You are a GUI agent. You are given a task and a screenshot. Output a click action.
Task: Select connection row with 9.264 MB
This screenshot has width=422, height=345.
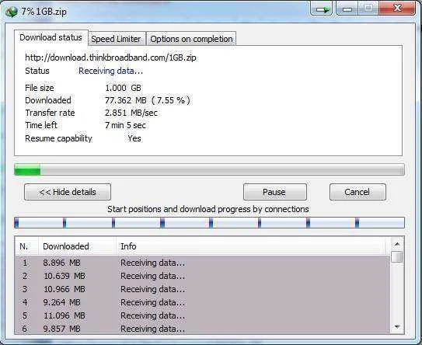(x=202, y=302)
